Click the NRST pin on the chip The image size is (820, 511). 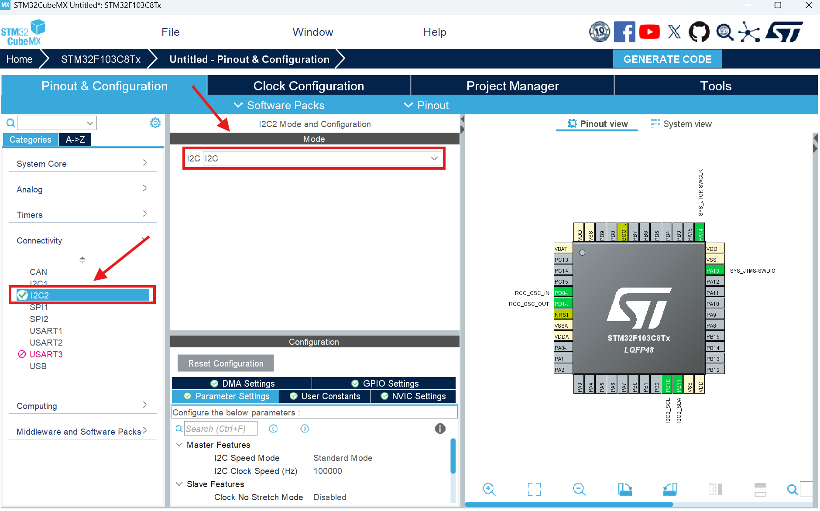(563, 315)
